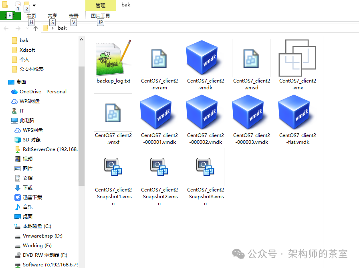Select the CentOS7_client2.nvram file icon
This screenshot has width=359, height=268.
point(159,58)
